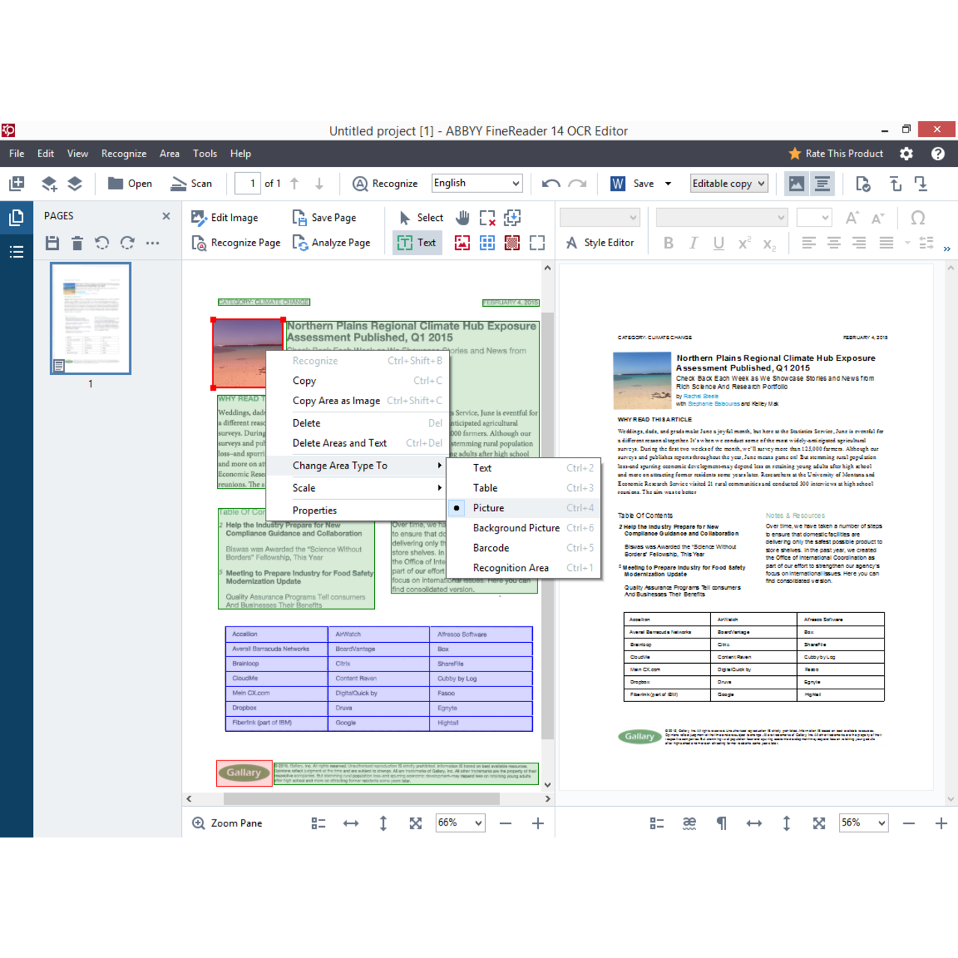Image resolution: width=958 pixels, height=958 pixels.
Task: Select the hand pan tool
Action: point(463,218)
